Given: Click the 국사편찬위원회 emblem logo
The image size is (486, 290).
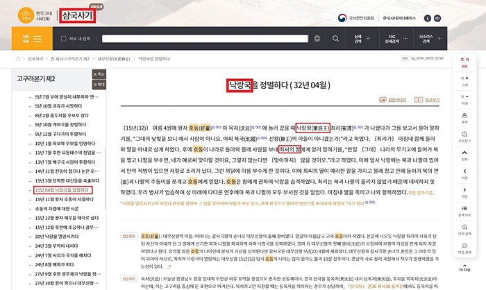Looking at the screenshot, I should coord(342,18).
